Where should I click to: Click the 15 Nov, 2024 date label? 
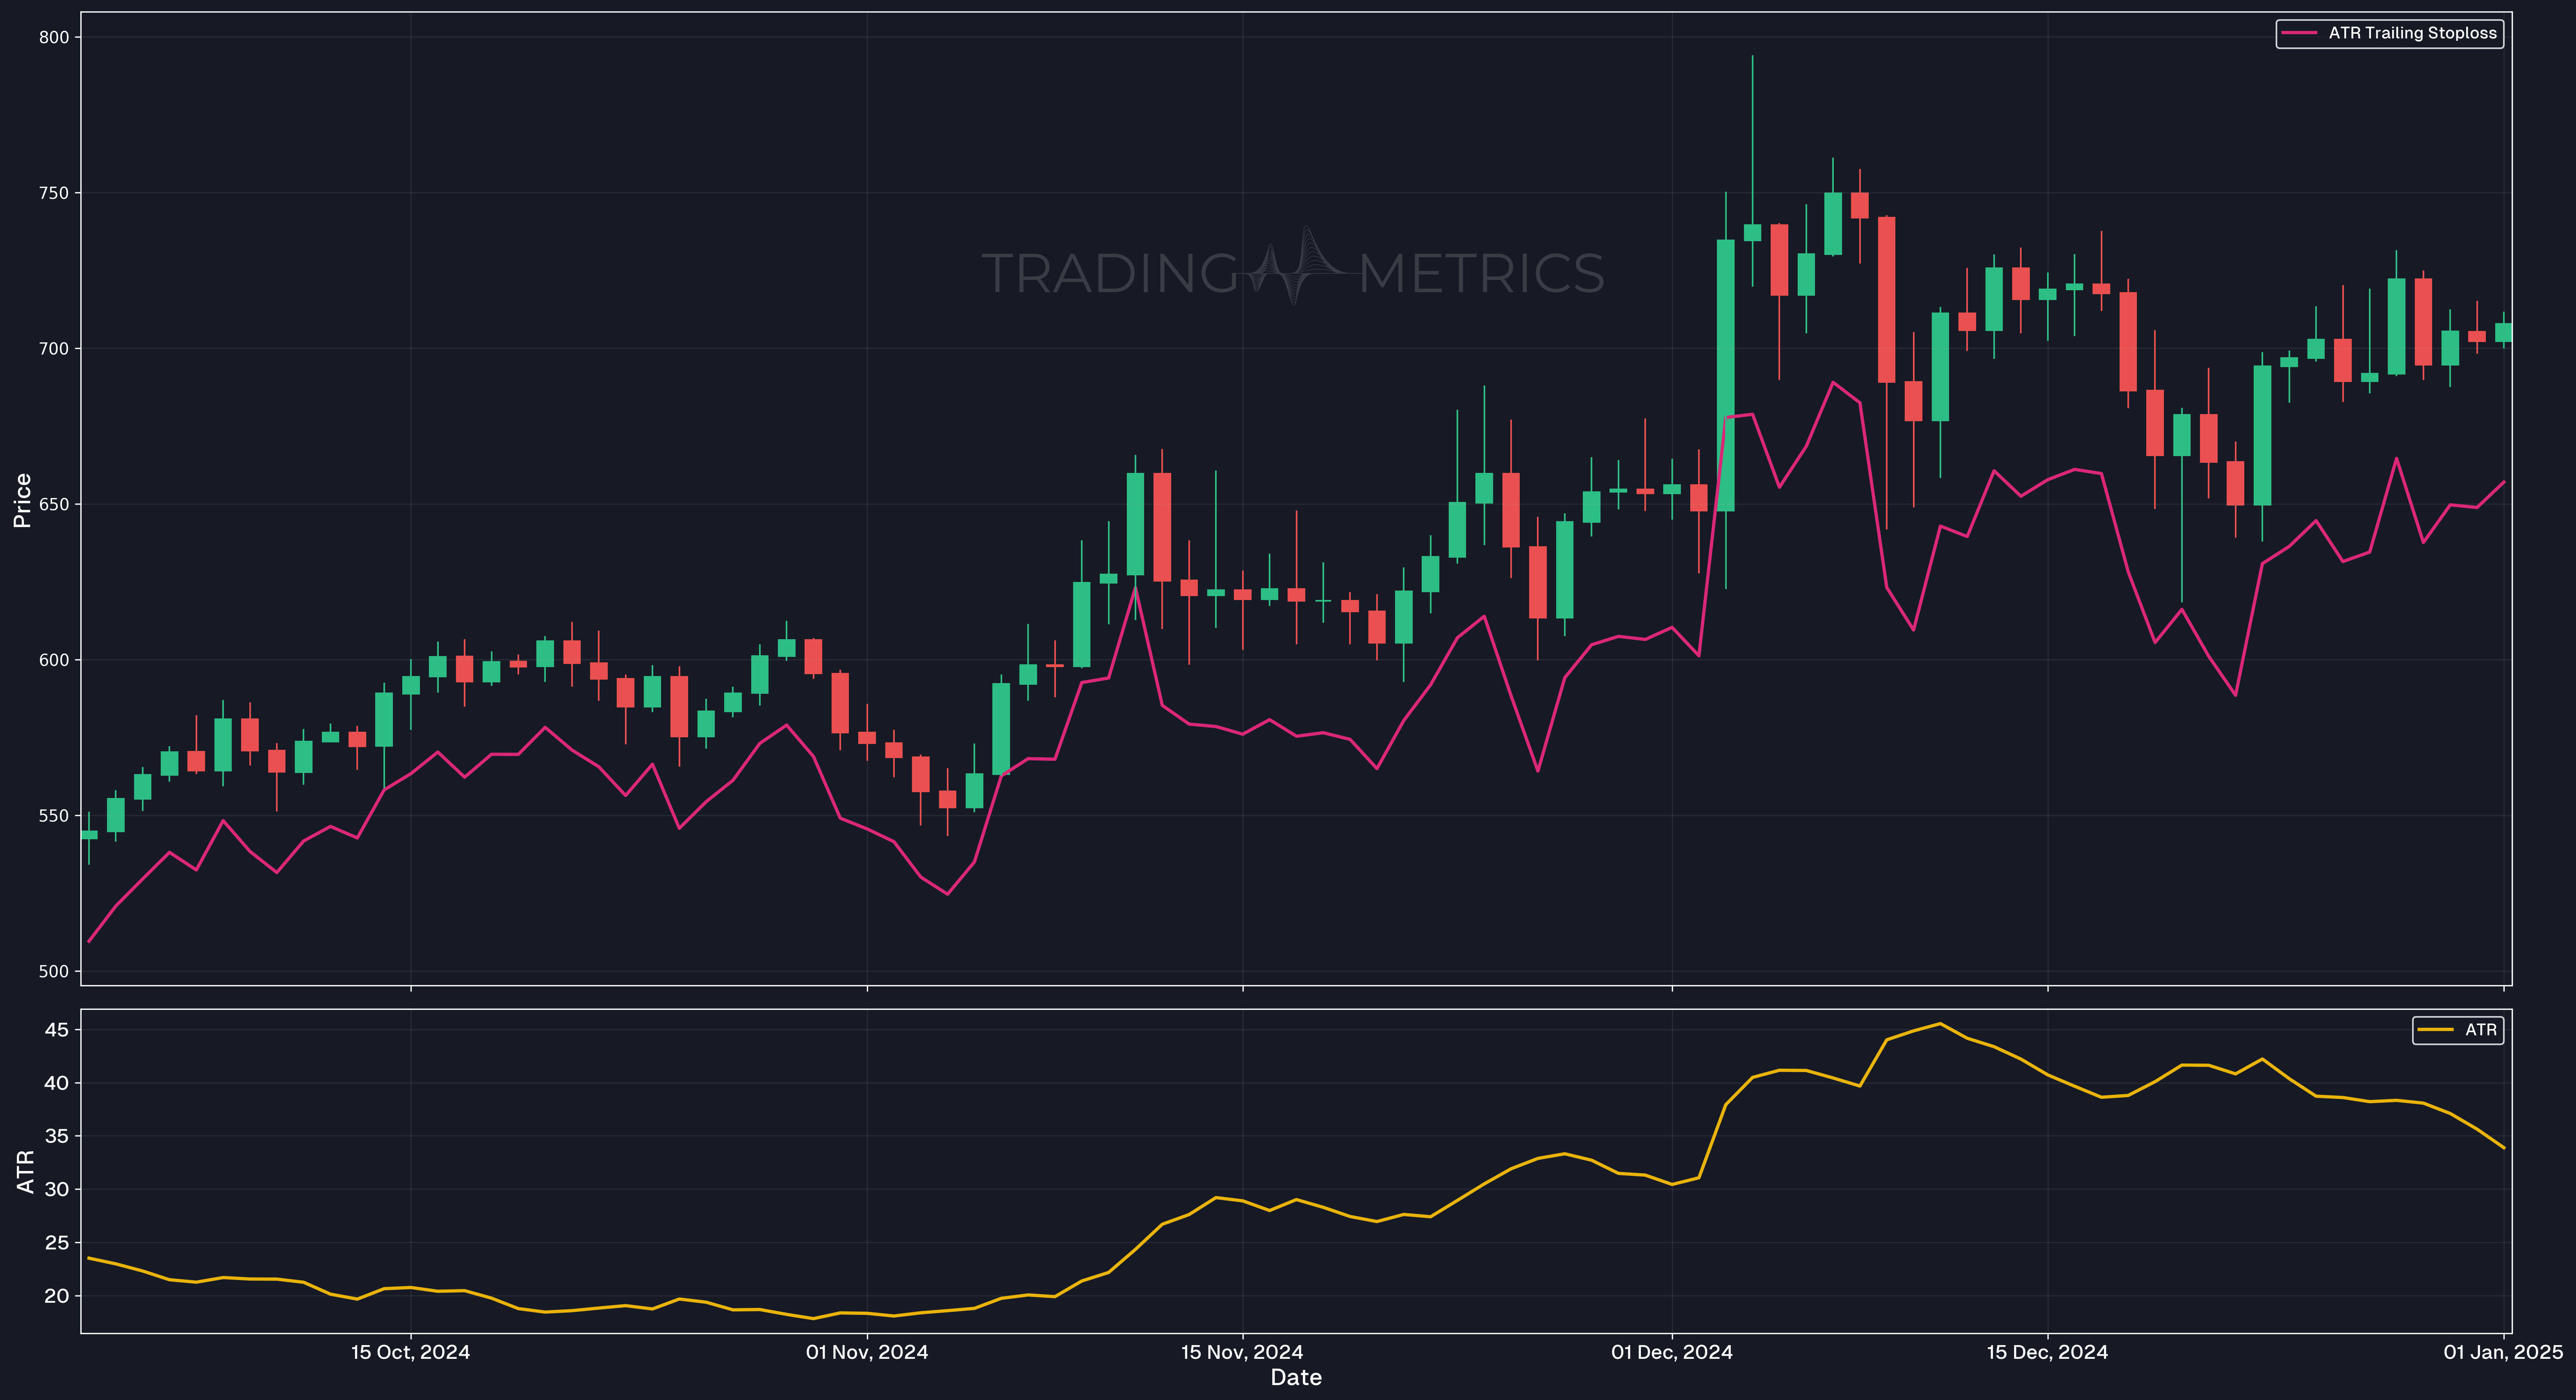[x=1242, y=1352]
